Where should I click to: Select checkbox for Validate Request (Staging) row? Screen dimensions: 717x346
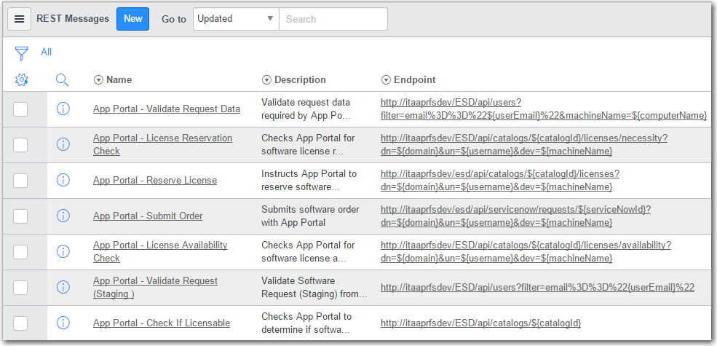coord(20,288)
